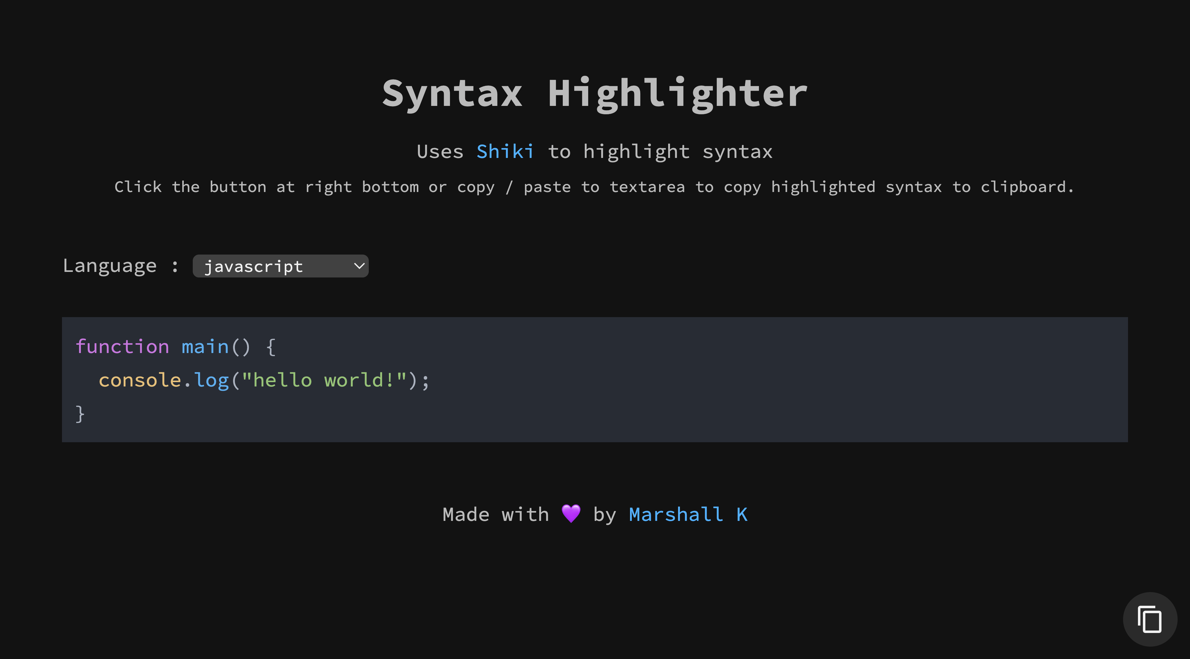
Task: Click the log method token
Action: pos(212,379)
